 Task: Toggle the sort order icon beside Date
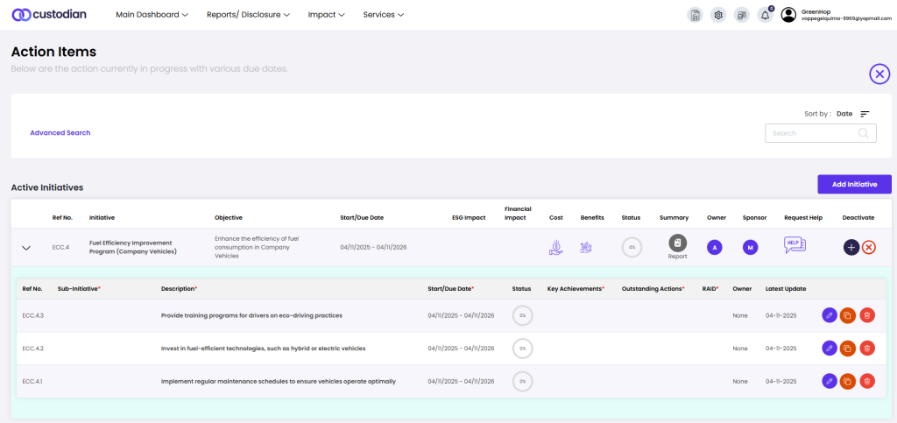(x=865, y=114)
